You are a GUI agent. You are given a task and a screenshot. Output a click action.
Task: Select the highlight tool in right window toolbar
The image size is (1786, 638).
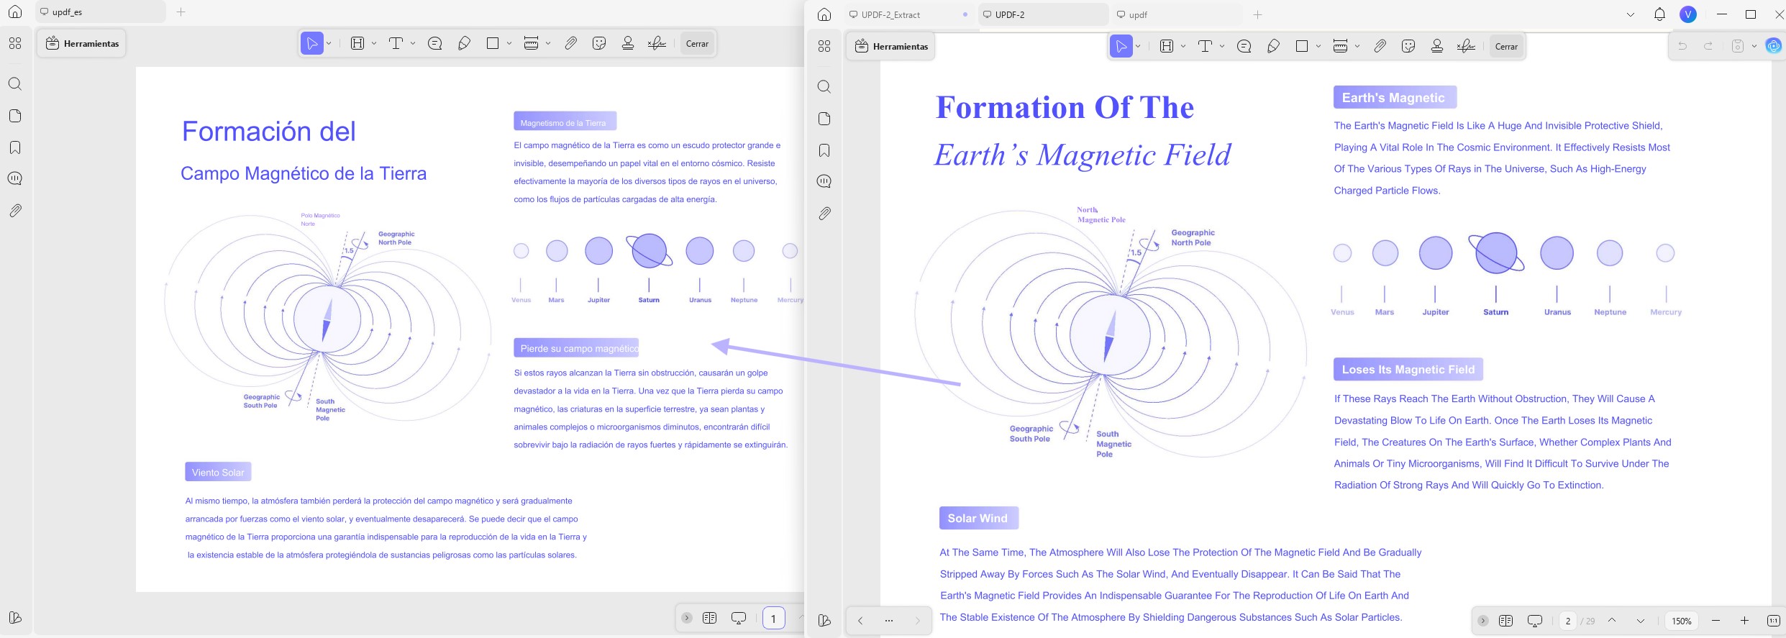point(1167,47)
